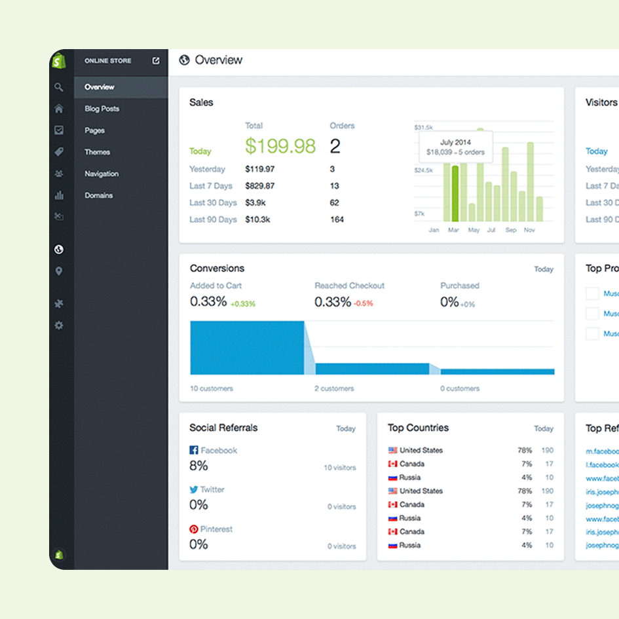
Task: Open the location pin icon
Action: (59, 271)
